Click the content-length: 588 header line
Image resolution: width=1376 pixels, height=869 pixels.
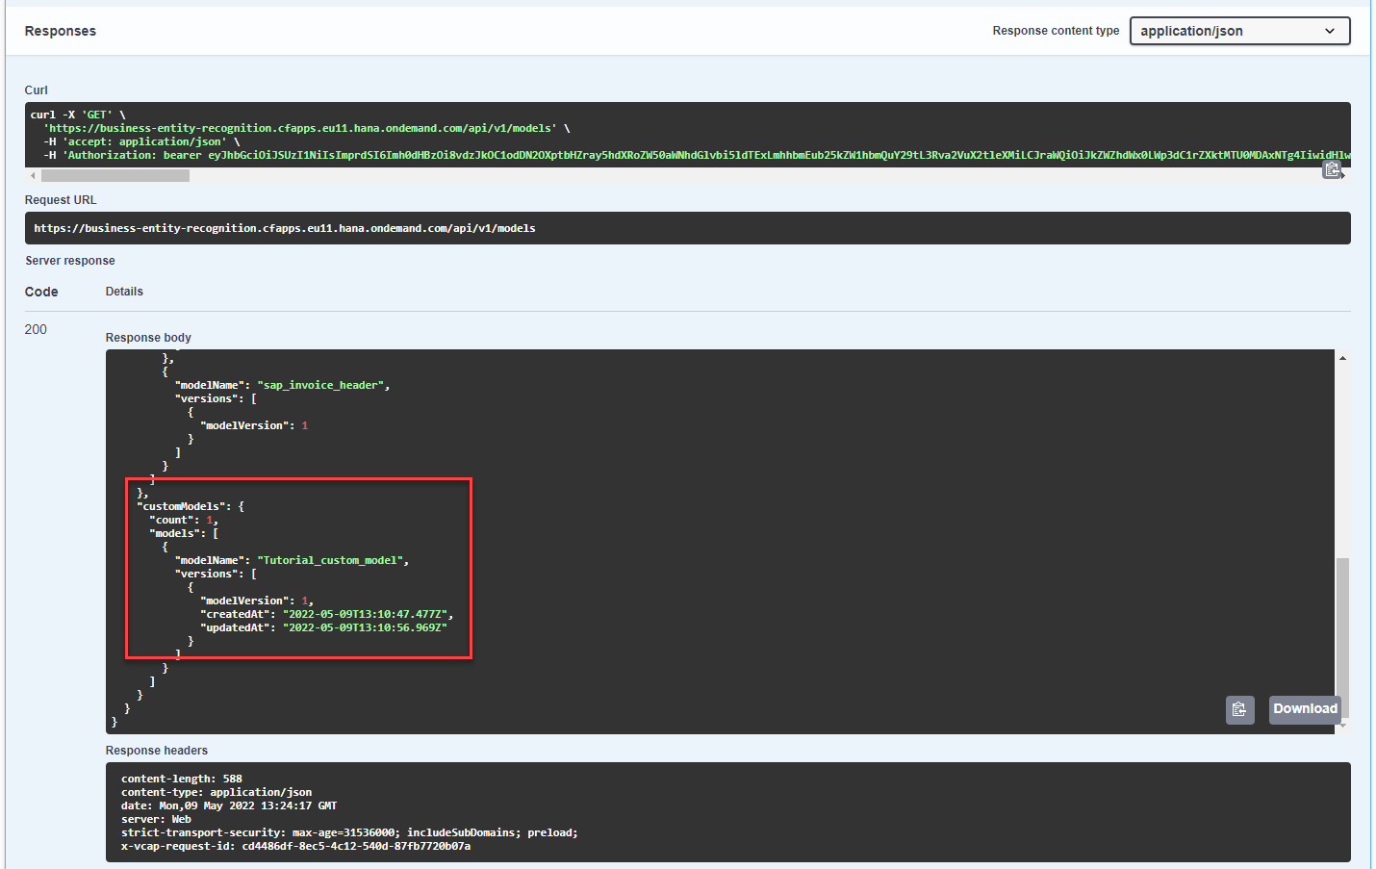coord(182,779)
